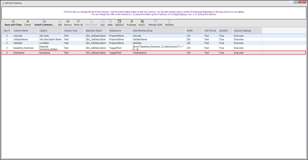Open column Properties
308x160 pixels.
tap(131, 23)
